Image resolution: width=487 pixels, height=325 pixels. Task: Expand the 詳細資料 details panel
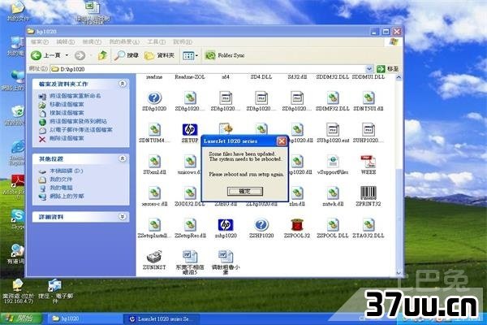tap(123, 216)
